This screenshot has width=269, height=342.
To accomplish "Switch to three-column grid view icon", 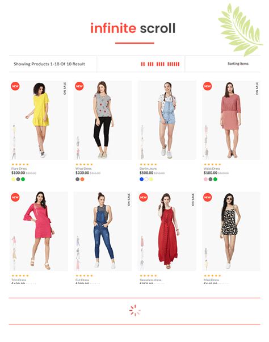I will tap(150, 64).
